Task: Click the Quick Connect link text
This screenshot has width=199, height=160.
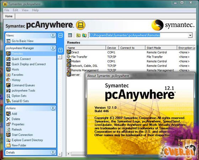Action: pyautogui.click(x=21, y=59)
